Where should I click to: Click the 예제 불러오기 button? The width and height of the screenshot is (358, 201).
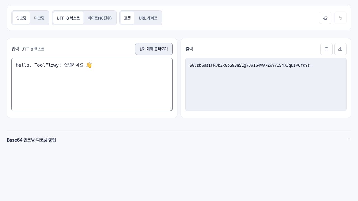pyautogui.click(x=154, y=49)
